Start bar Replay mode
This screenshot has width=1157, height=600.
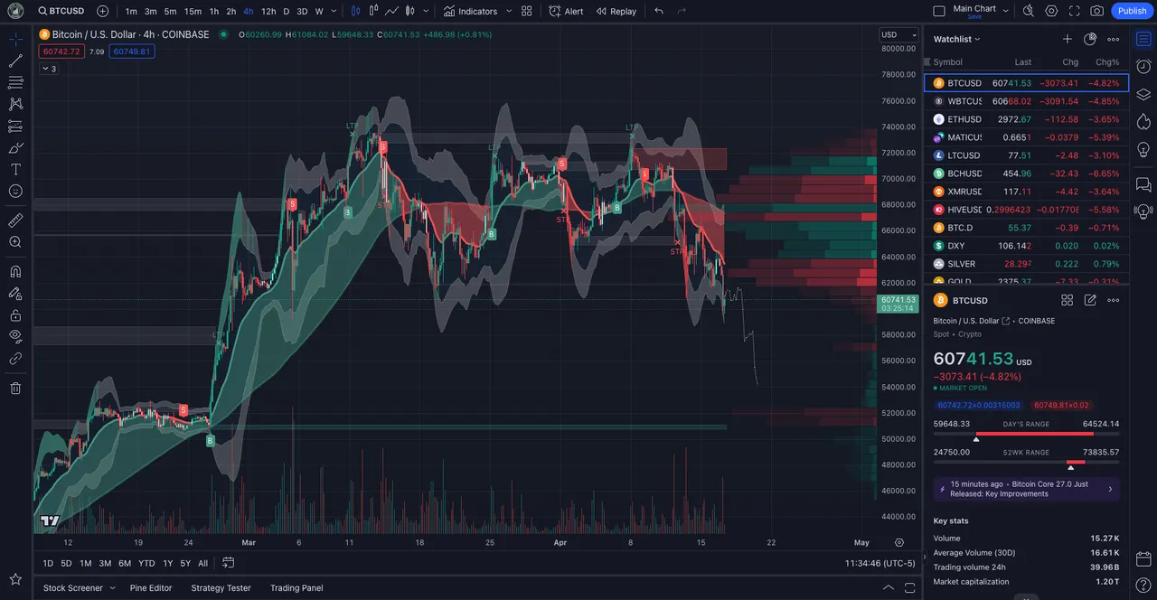616,11
